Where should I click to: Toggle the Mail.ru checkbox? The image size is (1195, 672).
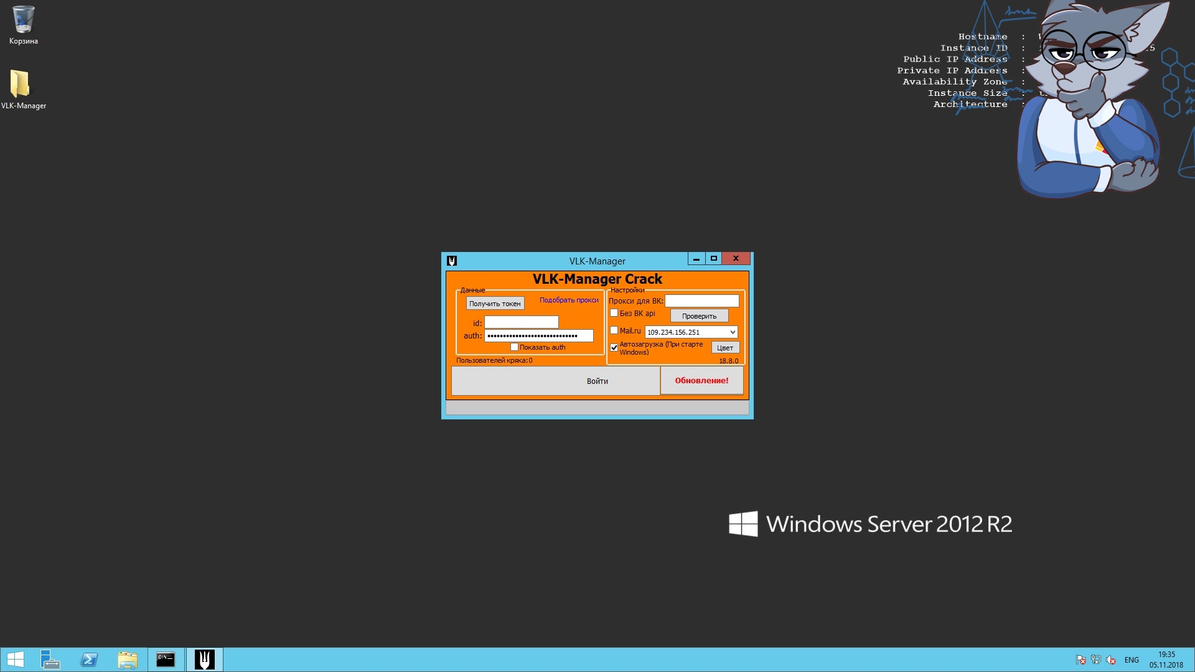click(614, 330)
